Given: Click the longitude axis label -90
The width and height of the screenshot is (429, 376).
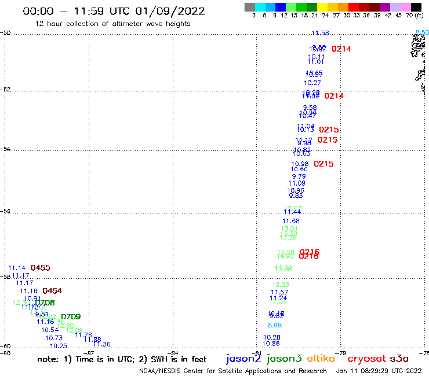Looking at the screenshot, I should click(5, 353).
